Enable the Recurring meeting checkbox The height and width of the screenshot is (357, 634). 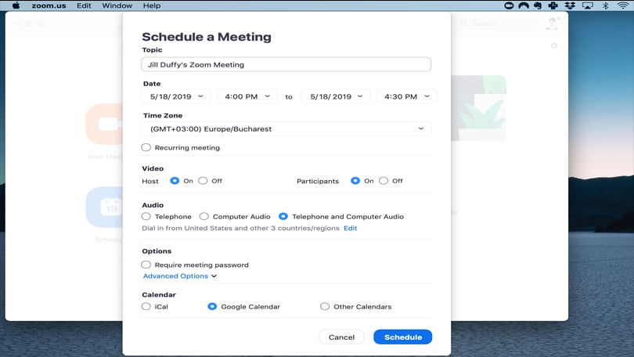[x=146, y=147]
